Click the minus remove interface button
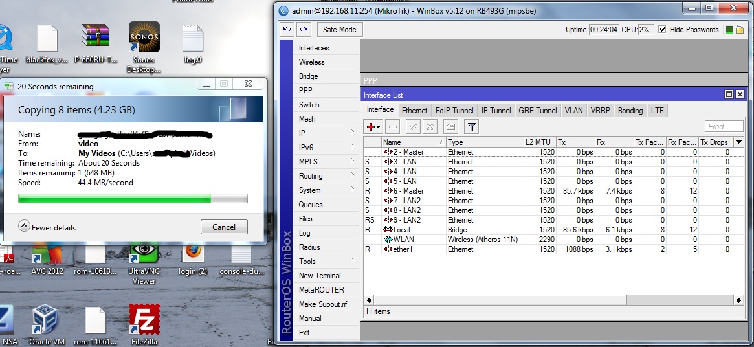This screenshot has height=347, width=754. tap(393, 127)
